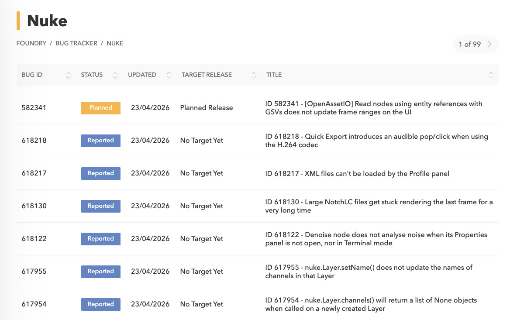This screenshot has width=510, height=320.
Task: Click the updated date in row 617955
Action: click(x=150, y=271)
